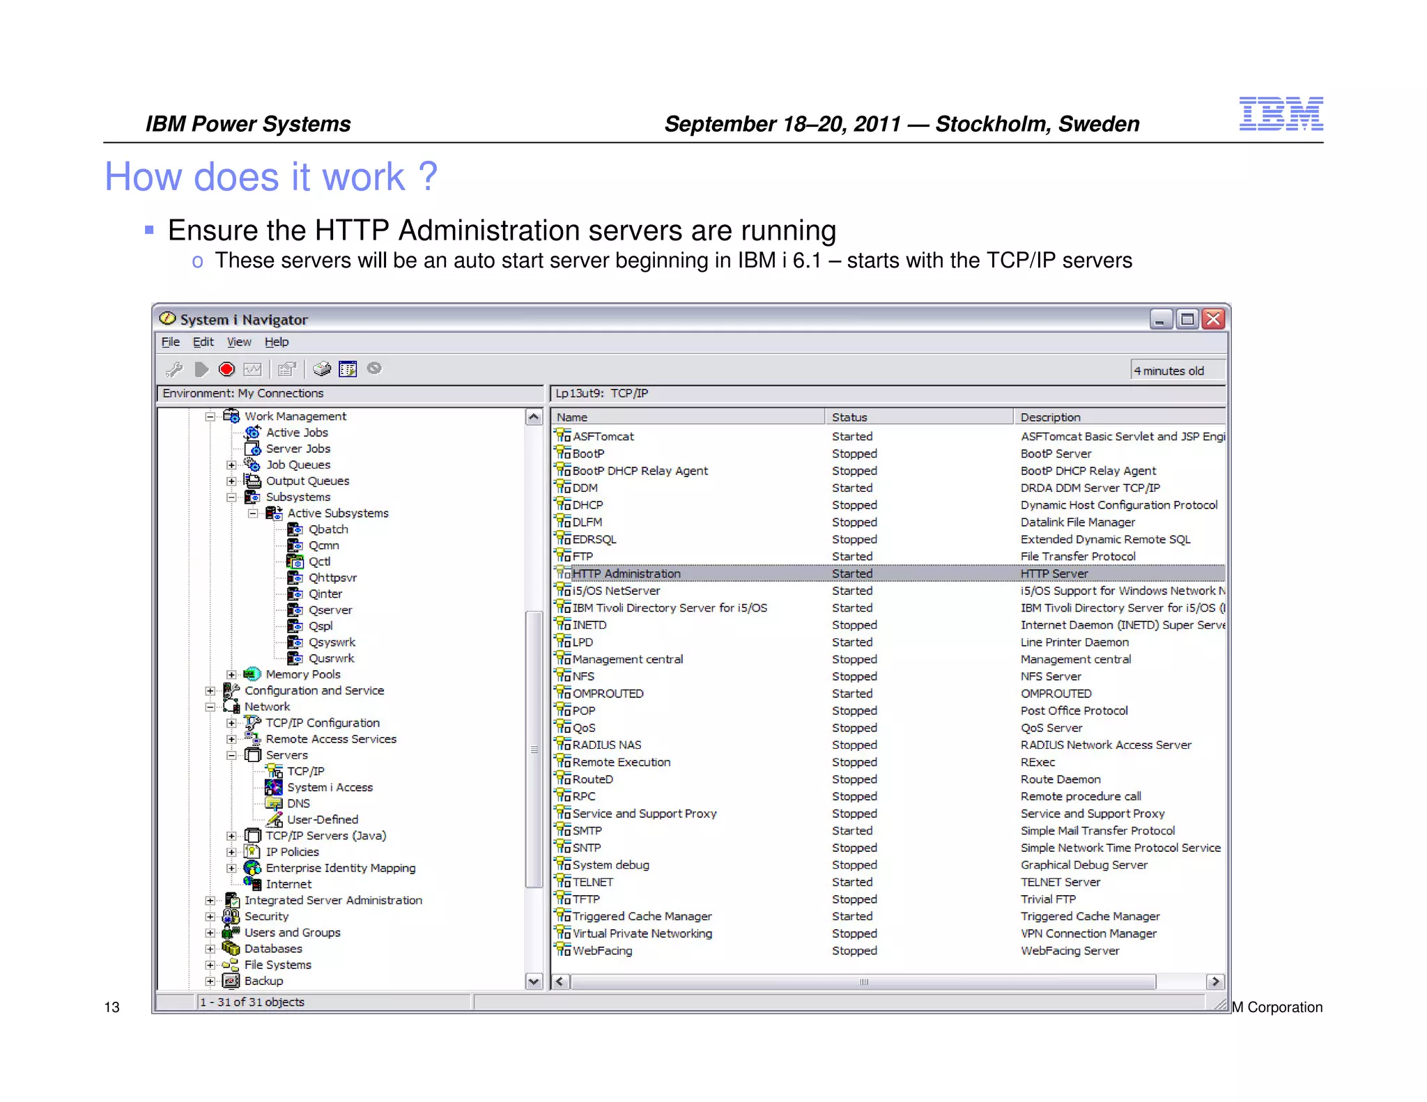This screenshot has width=1427, height=1102.
Task: Click the Memory Pools icon
Action: click(252, 674)
